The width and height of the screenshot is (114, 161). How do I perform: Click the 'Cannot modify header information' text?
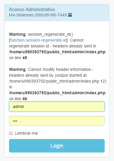pos(59,69)
